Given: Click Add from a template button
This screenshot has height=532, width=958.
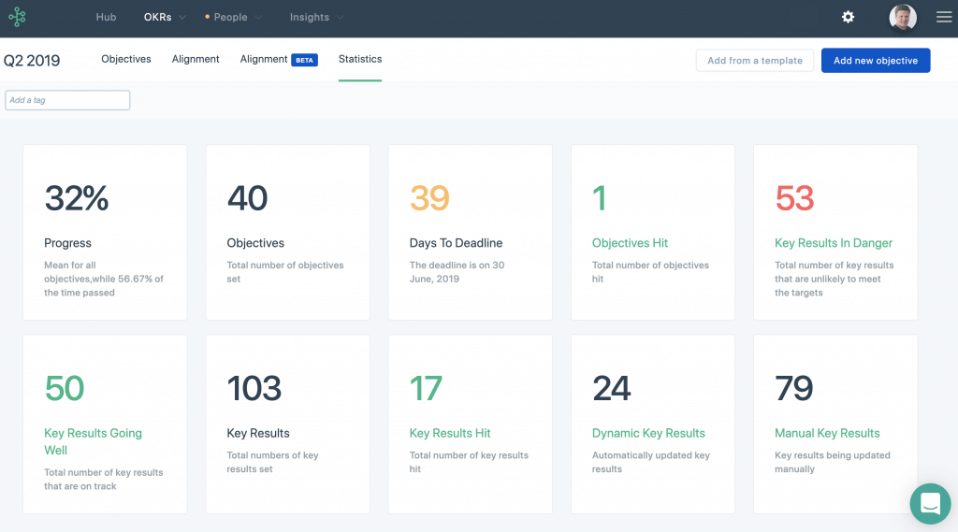Looking at the screenshot, I should (755, 61).
